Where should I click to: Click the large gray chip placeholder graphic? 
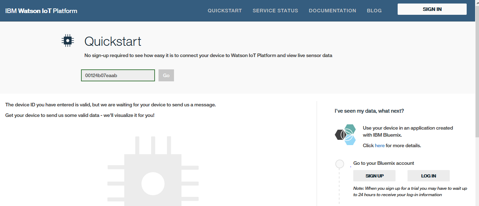[x=153, y=172]
